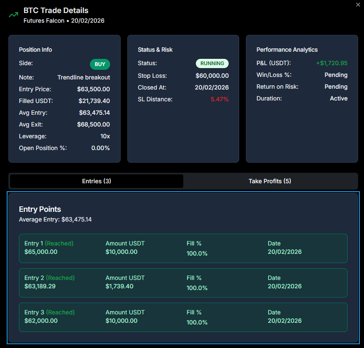The width and height of the screenshot is (364, 348).
Task: Click the green trend arrow icon
Action: [13, 15]
